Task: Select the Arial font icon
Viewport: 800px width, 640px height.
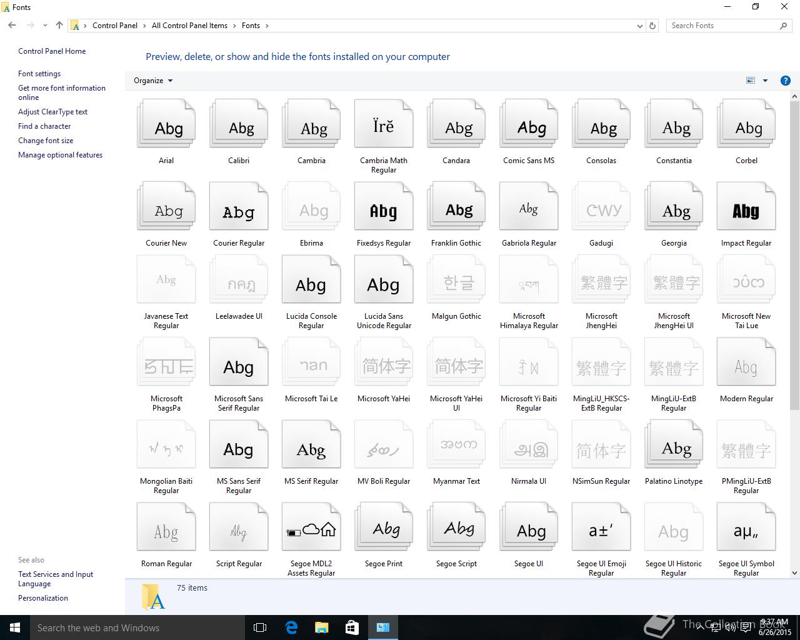Action: pos(166,124)
